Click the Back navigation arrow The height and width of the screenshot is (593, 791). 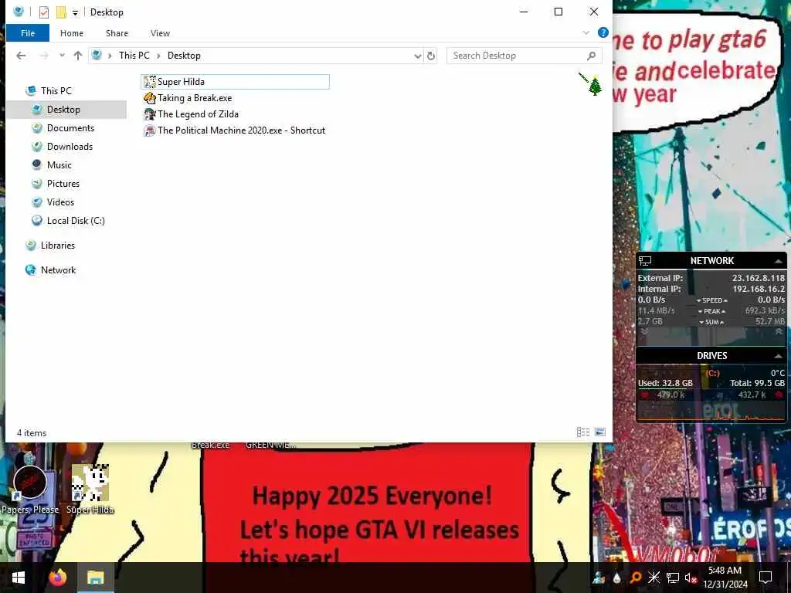pyautogui.click(x=21, y=56)
